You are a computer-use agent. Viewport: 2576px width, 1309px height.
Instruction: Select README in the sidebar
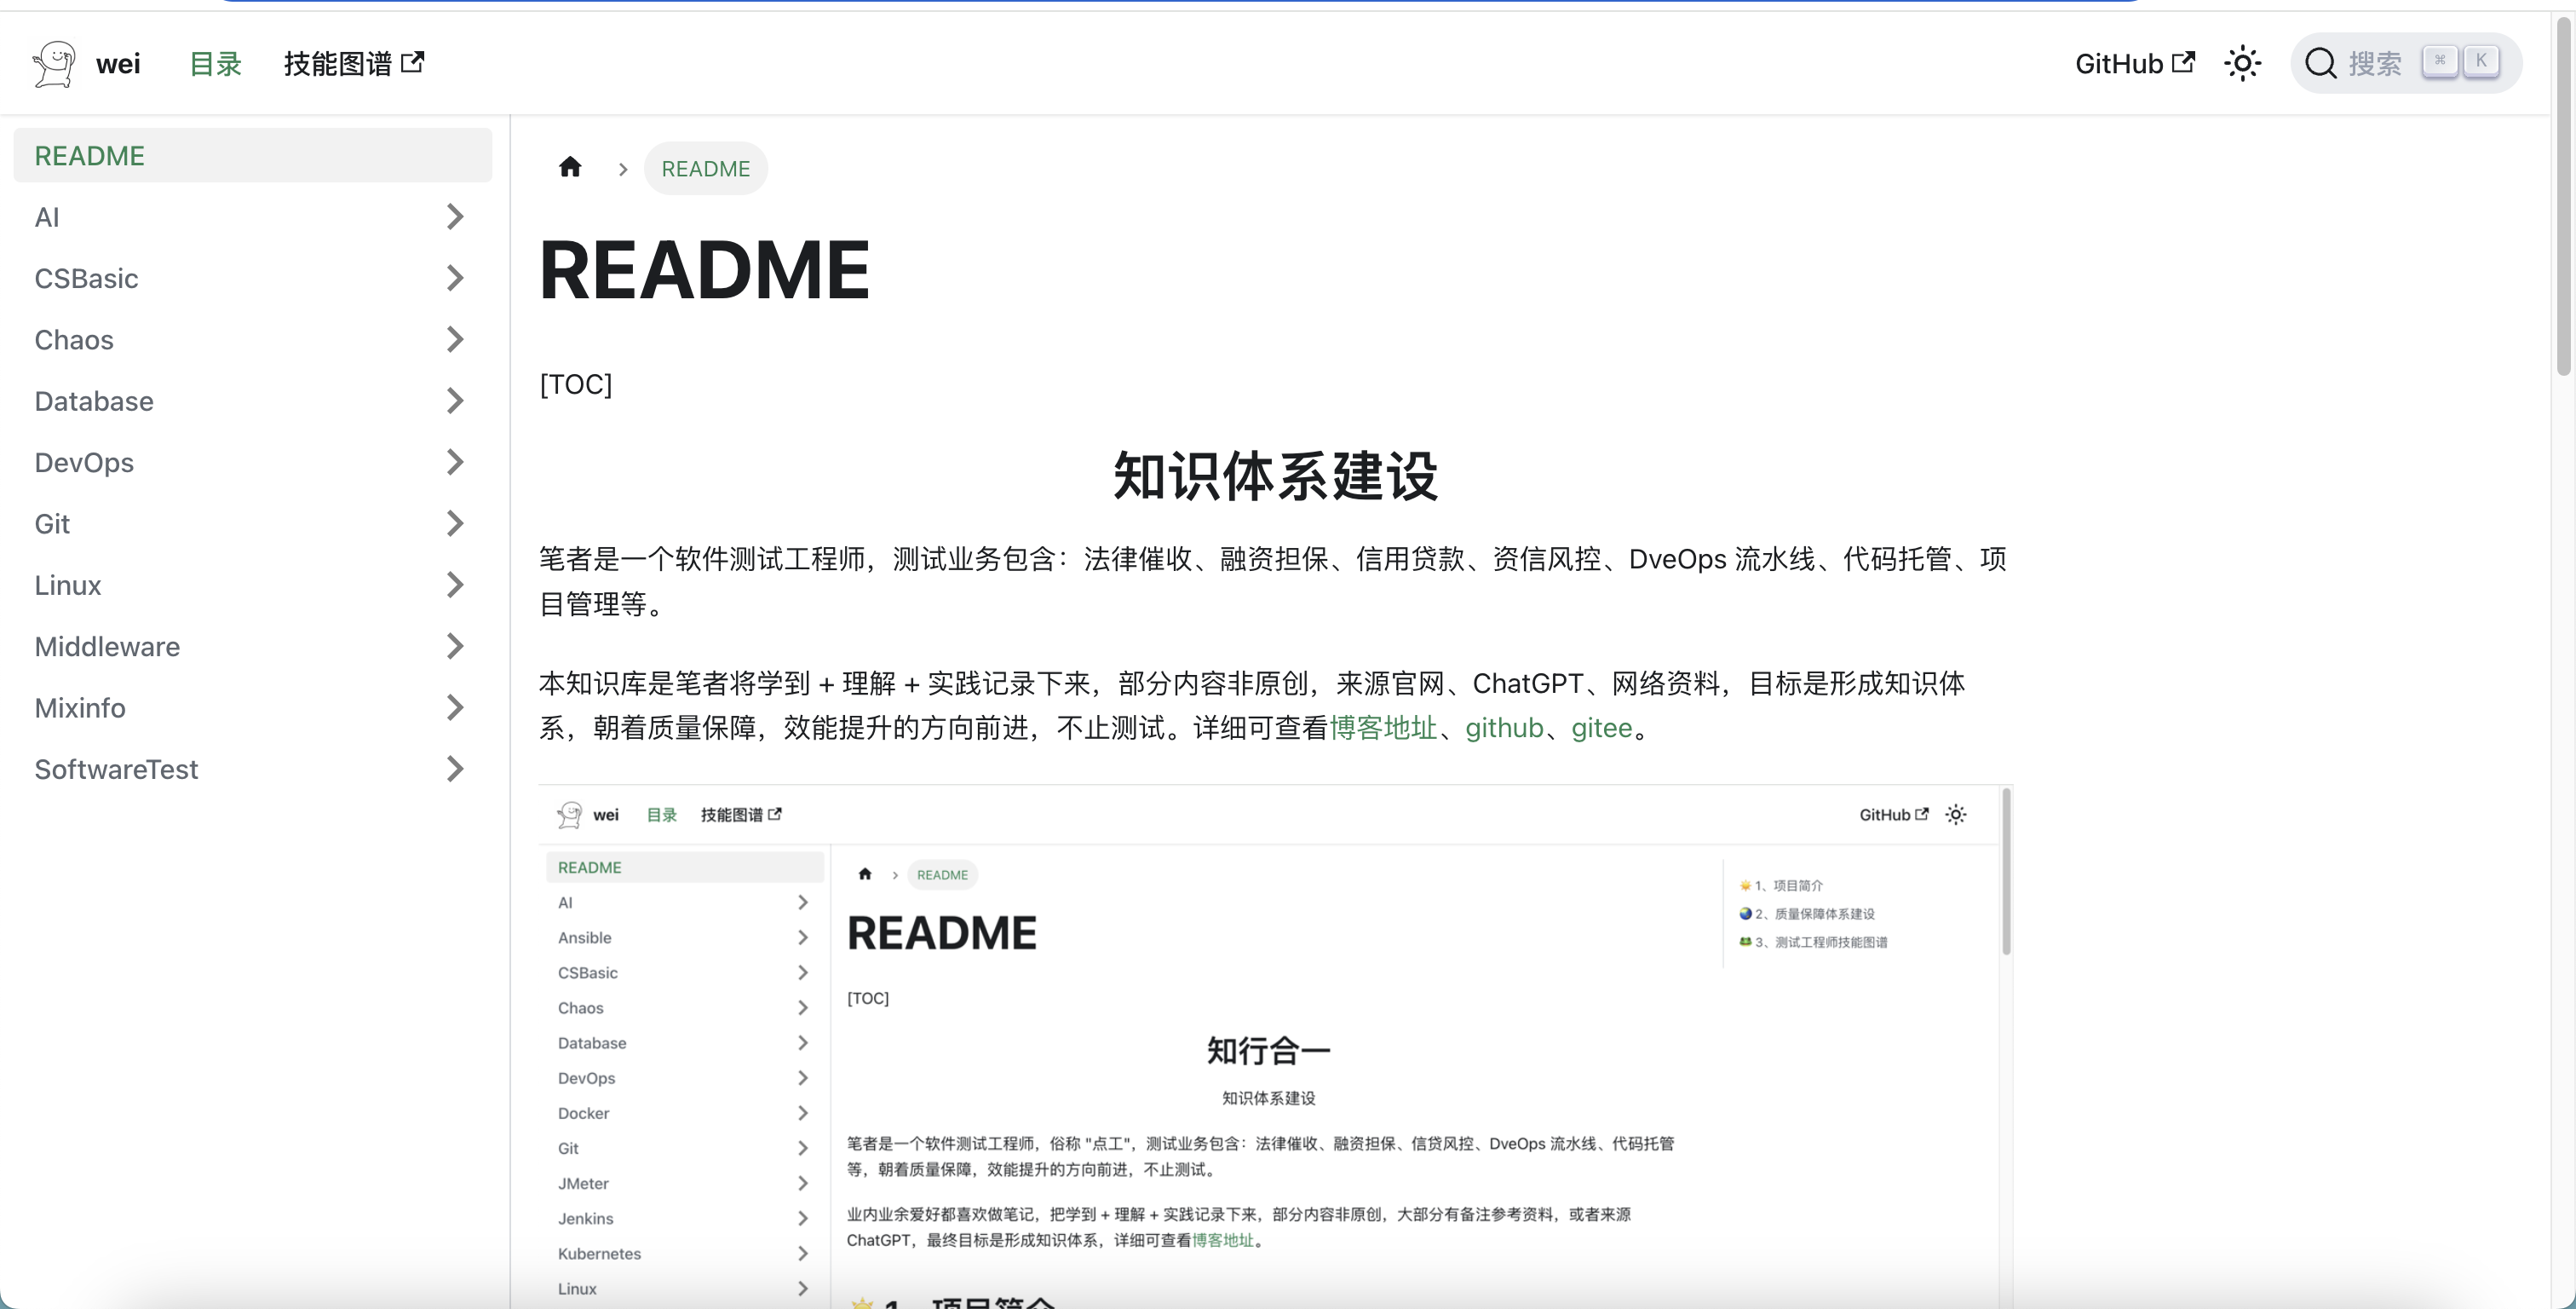[x=253, y=155]
